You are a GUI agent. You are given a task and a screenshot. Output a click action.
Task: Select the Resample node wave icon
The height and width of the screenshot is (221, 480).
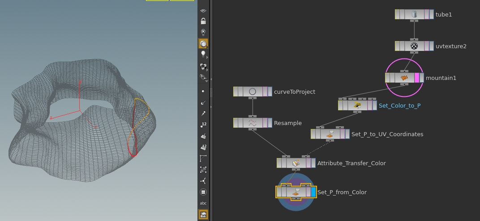[253, 123]
